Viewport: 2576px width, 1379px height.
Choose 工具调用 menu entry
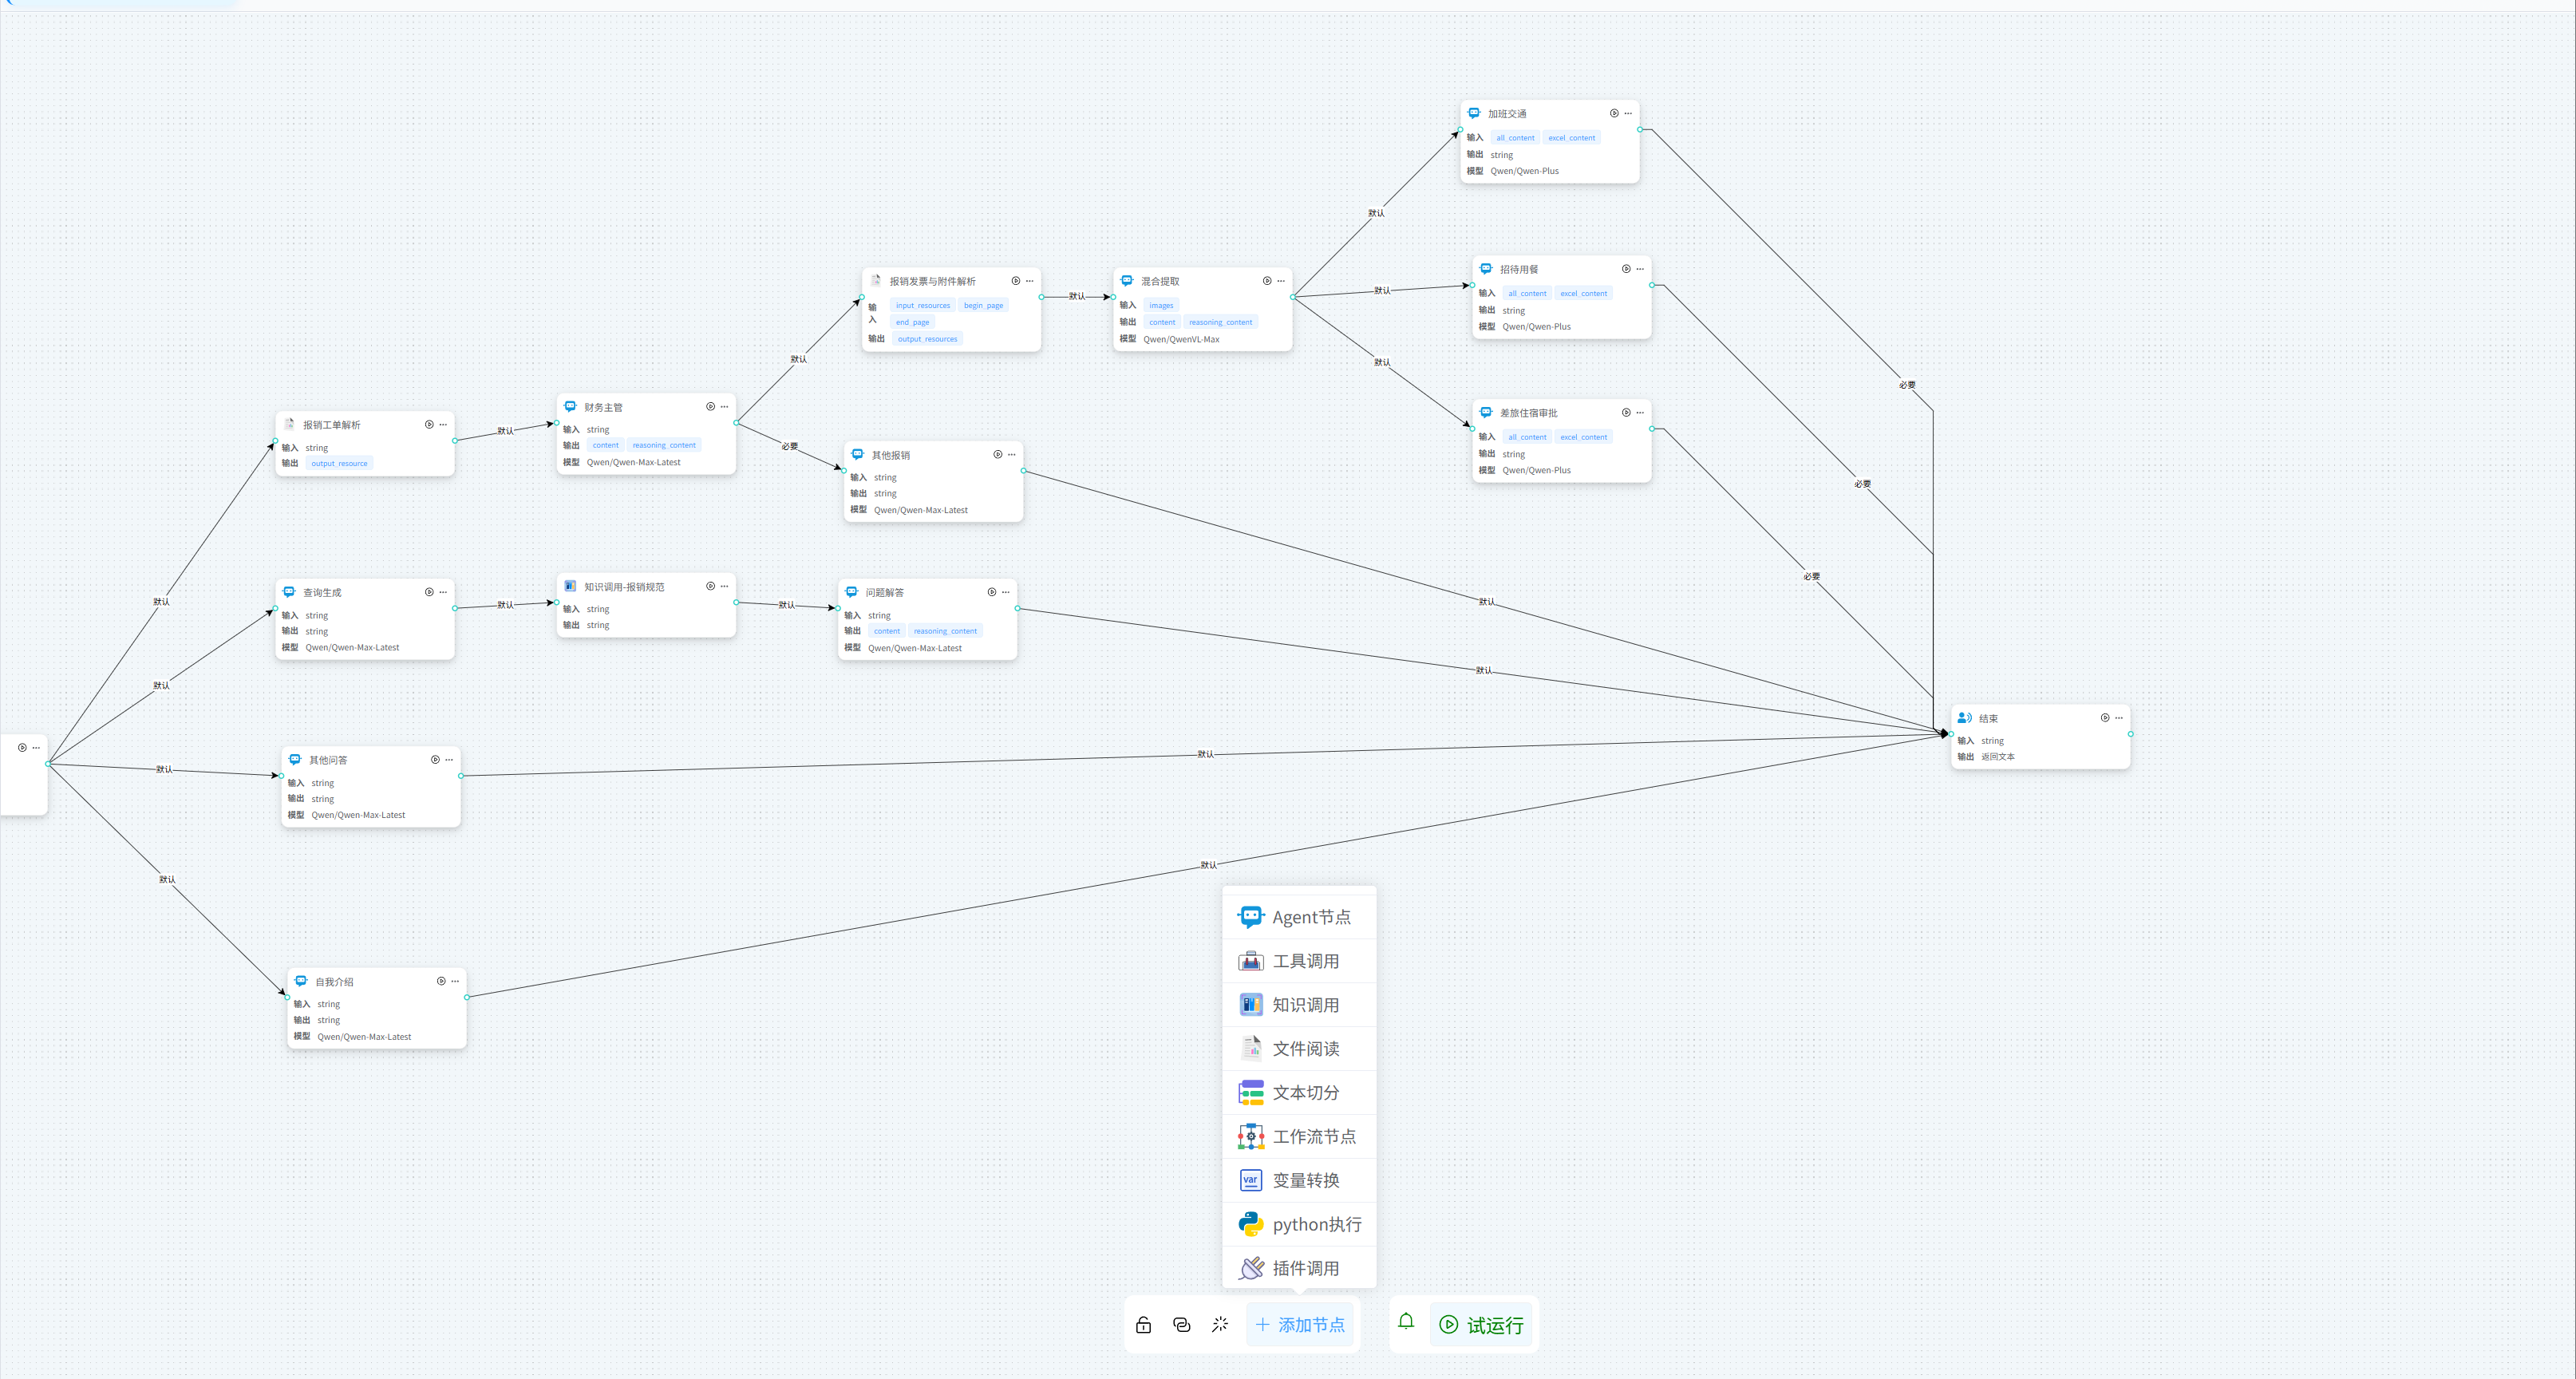1299,961
